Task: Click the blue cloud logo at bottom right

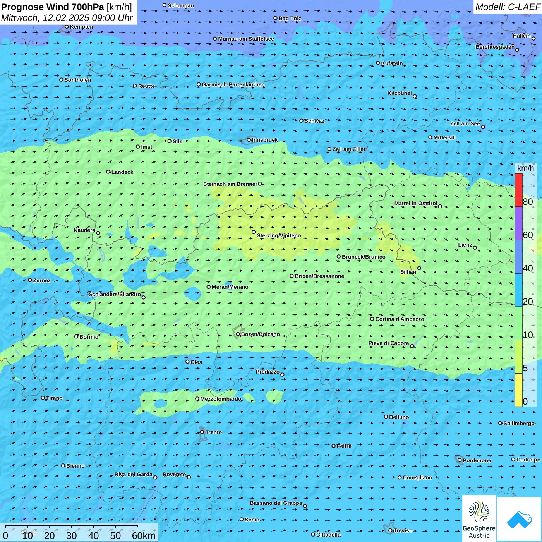Action: 519,519
